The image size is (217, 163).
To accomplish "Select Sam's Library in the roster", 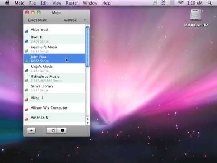I will pos(54,88).
